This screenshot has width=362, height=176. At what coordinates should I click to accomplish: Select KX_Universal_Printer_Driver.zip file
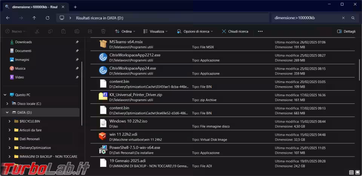(x=222, y=97)
